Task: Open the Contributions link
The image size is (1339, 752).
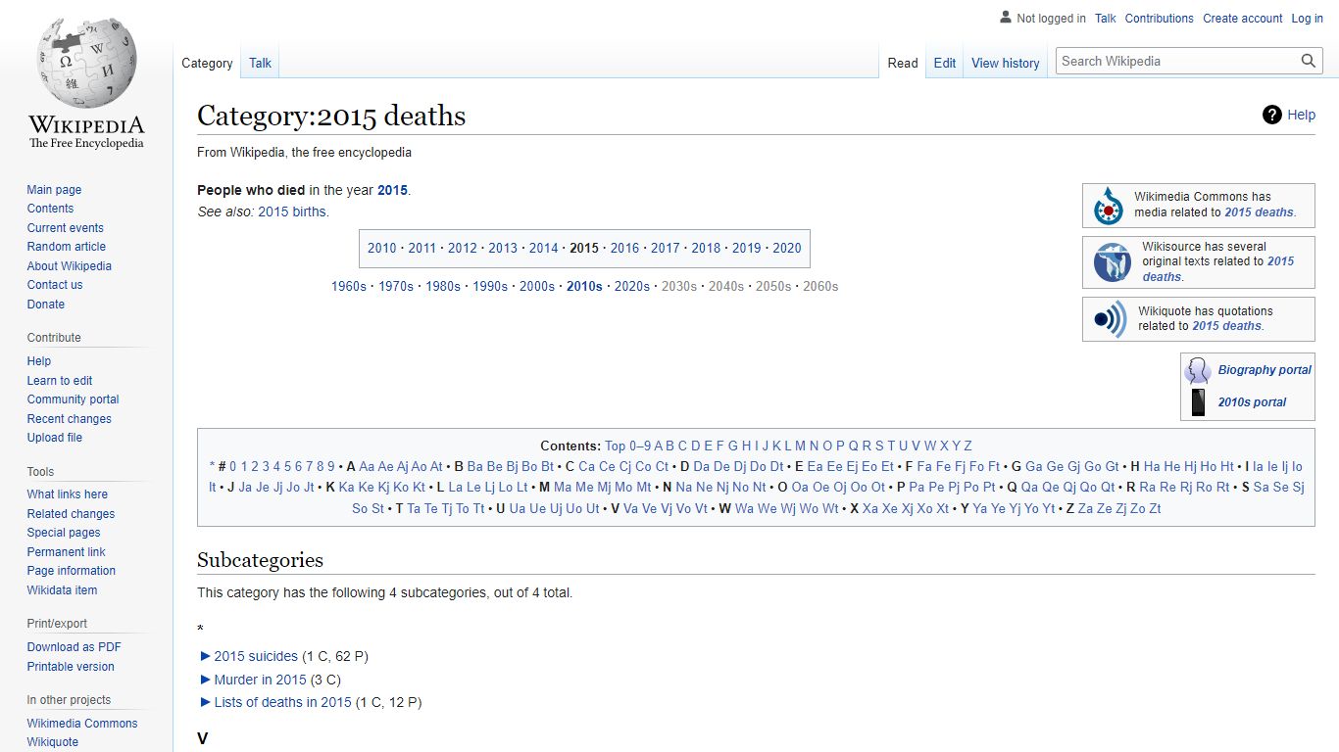Action: (x=1159, y=18)
